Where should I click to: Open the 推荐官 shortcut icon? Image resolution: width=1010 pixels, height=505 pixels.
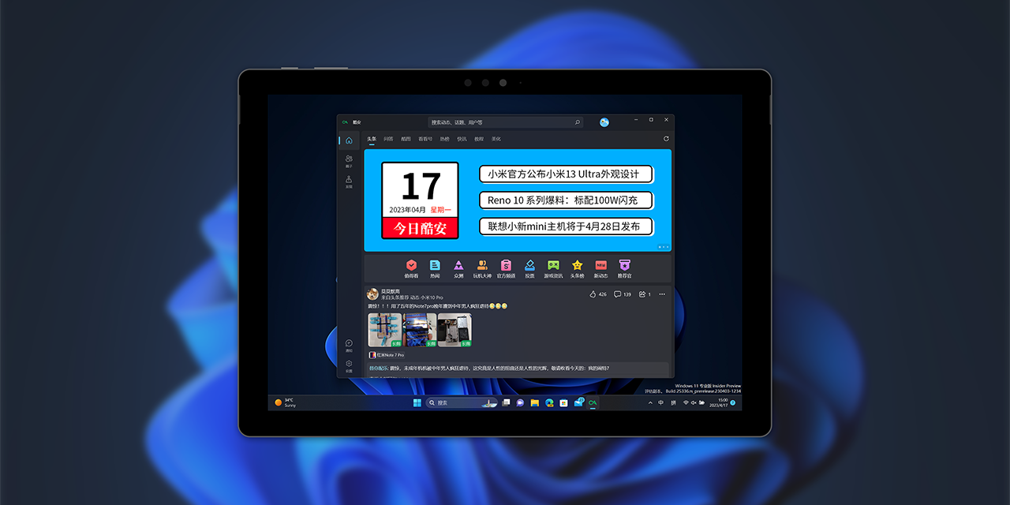coord(625,265)
